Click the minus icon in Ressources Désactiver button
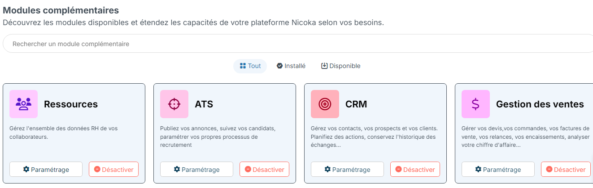593x188 pixels. coord(97,170)
